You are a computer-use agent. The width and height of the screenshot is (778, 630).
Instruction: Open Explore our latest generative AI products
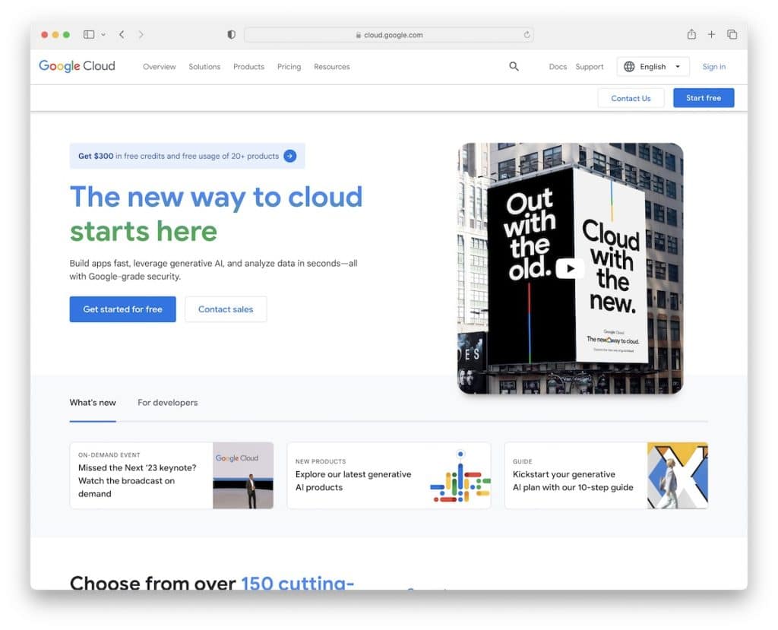point(389,476)
